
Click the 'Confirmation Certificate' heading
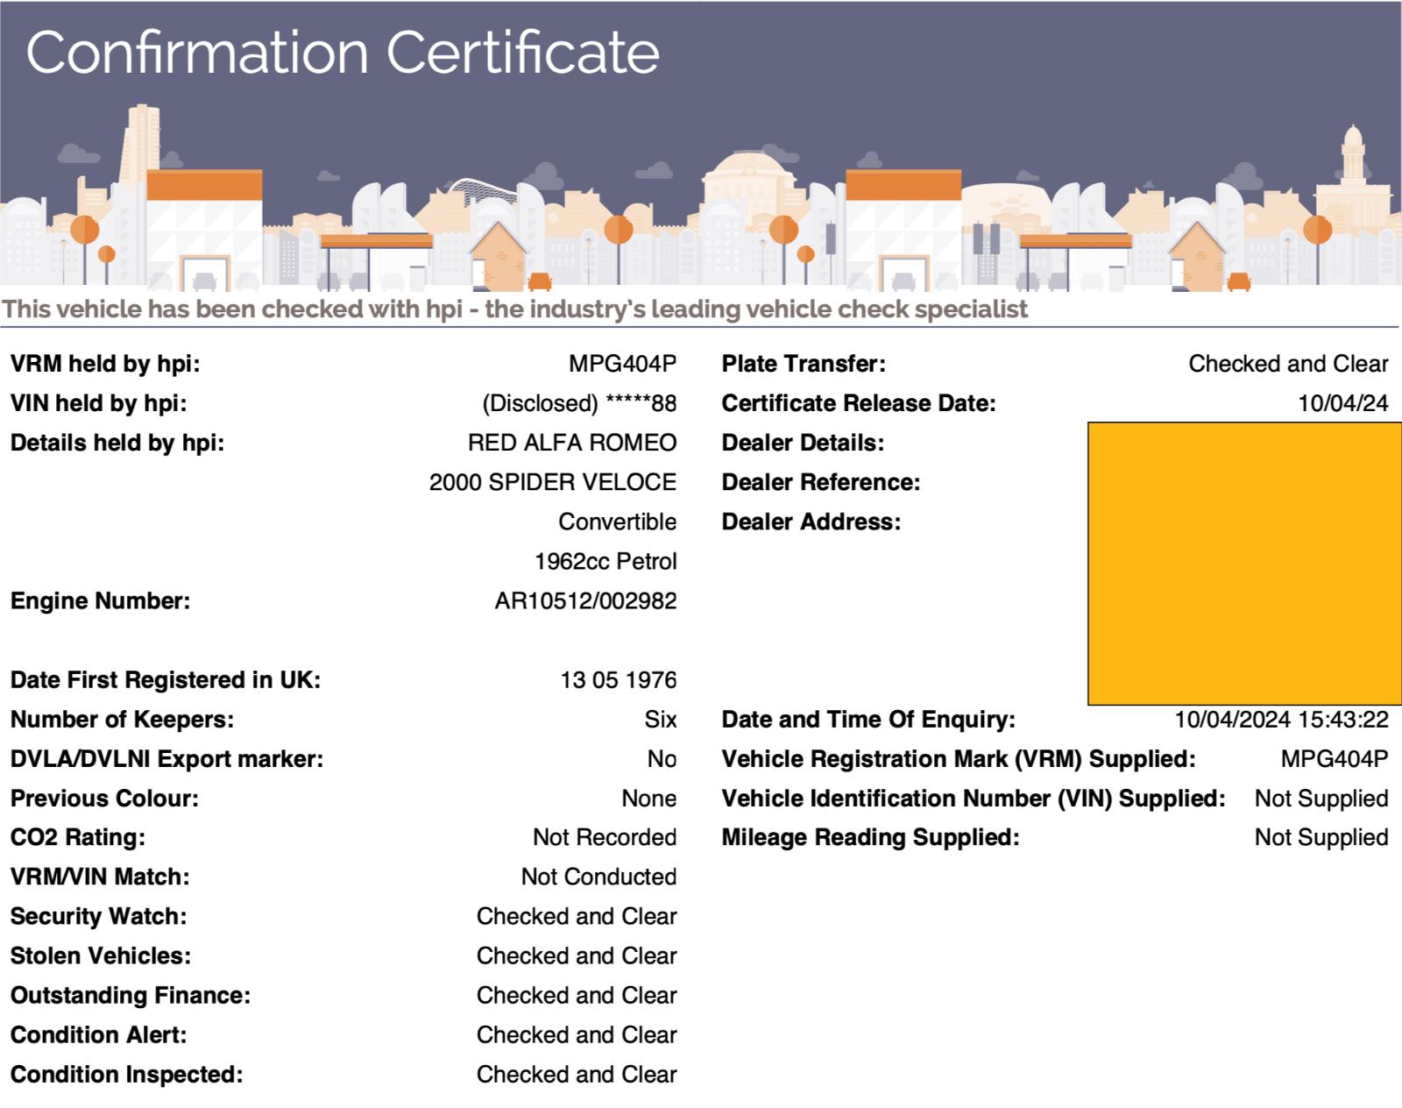[x=343, y=52]
